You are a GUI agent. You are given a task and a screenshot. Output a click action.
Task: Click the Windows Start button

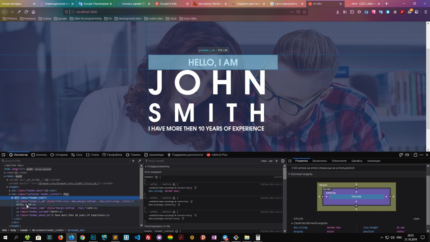coord(5,237)
